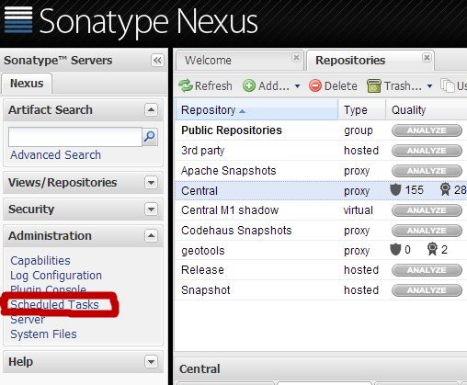Screen dimensions: 467x385
Task: Select the Public Repositories row
Action: point(321,130)
